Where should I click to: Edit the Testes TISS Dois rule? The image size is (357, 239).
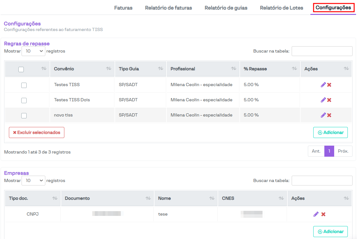coord(323,100)
